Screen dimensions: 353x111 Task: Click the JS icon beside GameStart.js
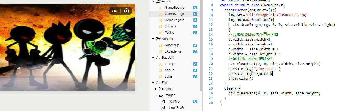[x=161, y=14]
